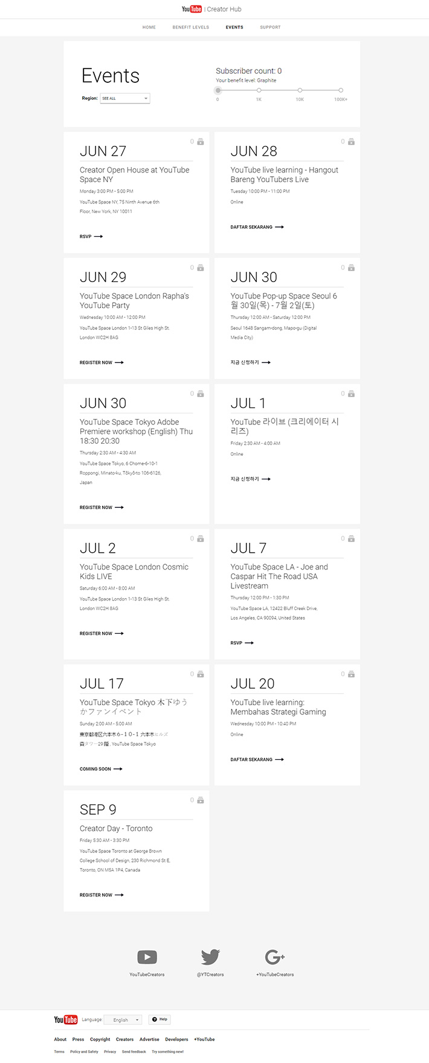Open the Home tab
This screenshot has height=1063, width=429.
click(x=149, y=27)
